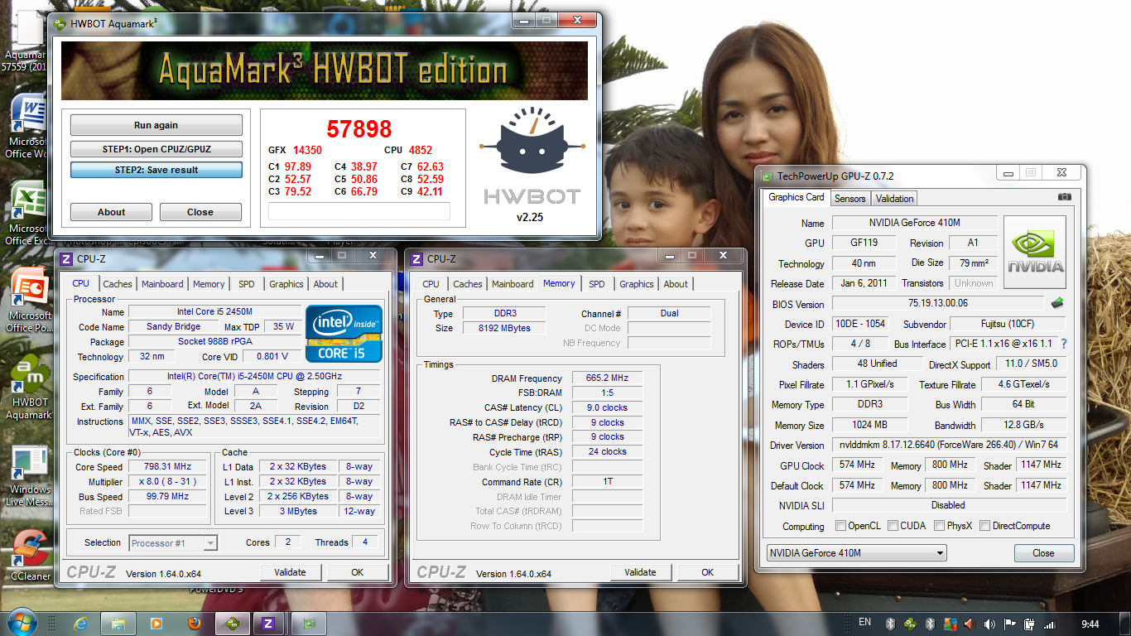Open Mainboard tab in CPU-Z Processor window
Viewport: 1131px width, 636px height.
(x=162, y=284)
